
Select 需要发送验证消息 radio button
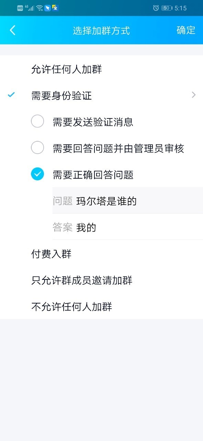(37, 122)
